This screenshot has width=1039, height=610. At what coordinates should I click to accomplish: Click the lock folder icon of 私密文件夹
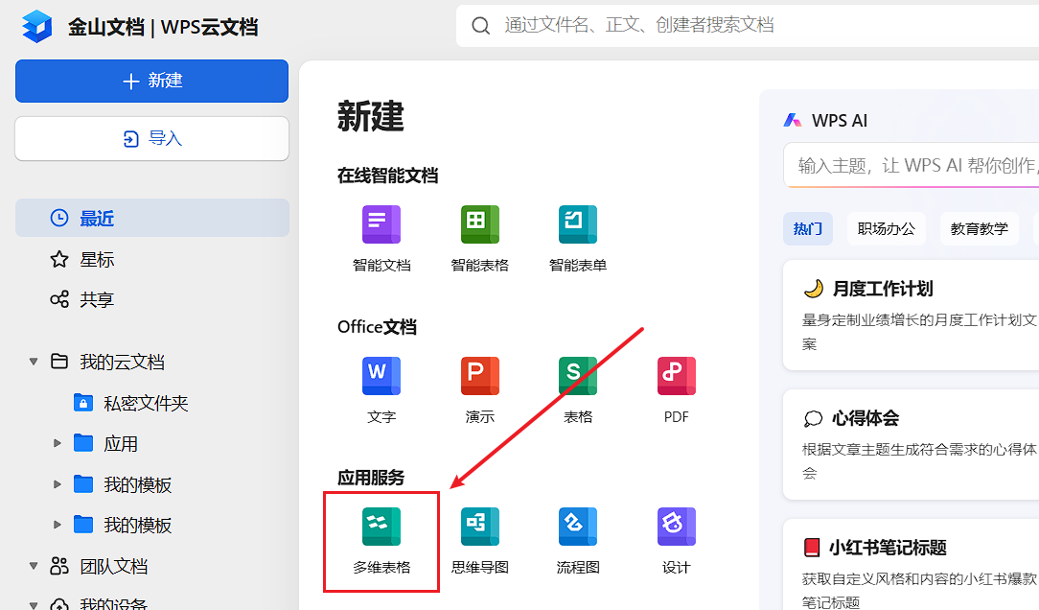click(x=82, y=403)
